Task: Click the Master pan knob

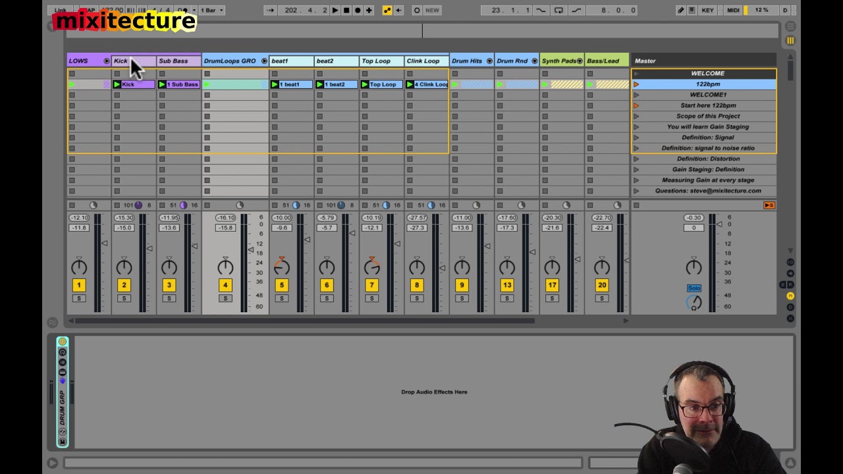Action: click(x=693, y=267)
